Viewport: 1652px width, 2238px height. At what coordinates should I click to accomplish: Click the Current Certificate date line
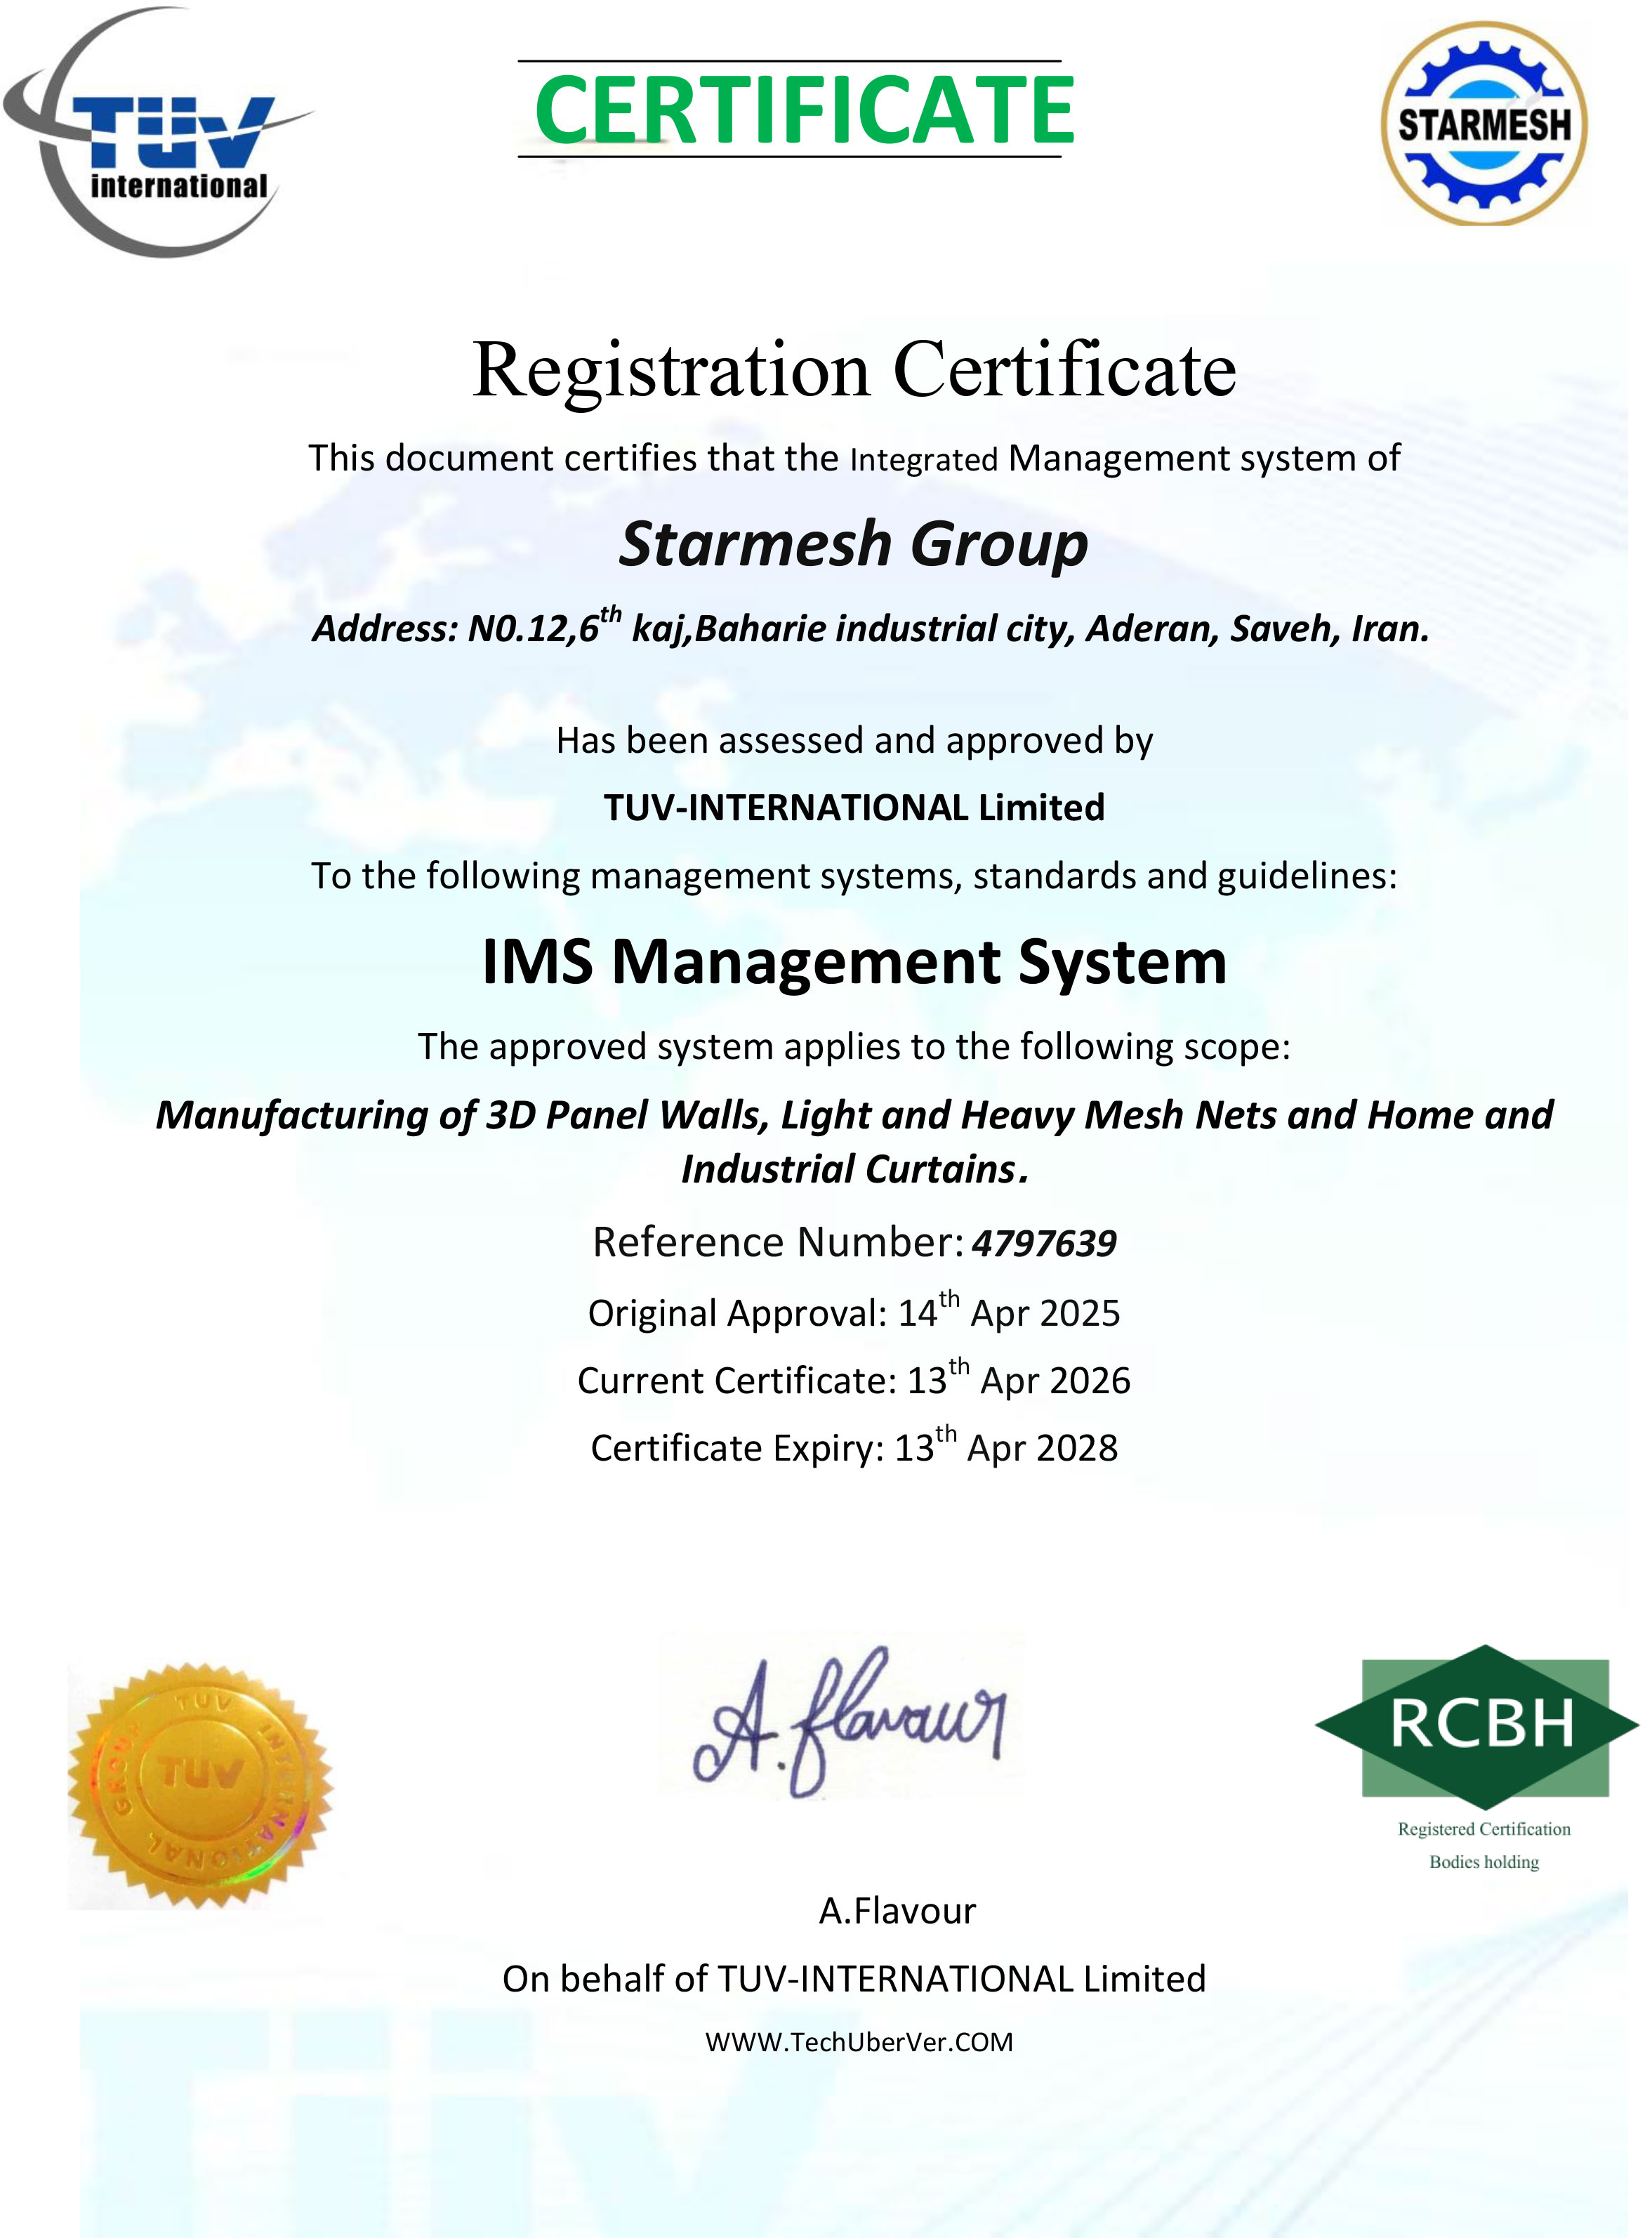coord(854,1381)
